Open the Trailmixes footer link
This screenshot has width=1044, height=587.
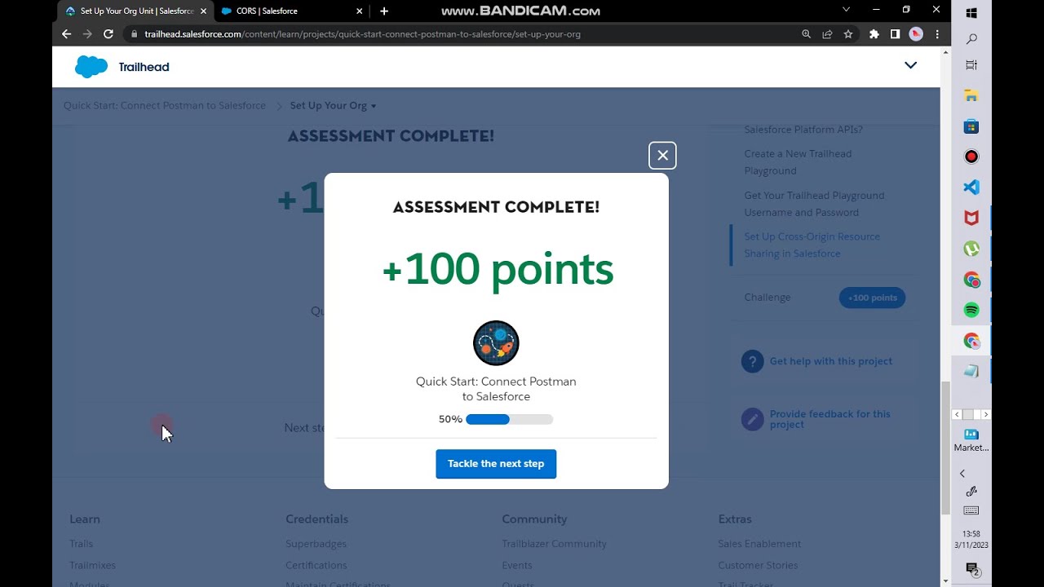click(92, 565)
